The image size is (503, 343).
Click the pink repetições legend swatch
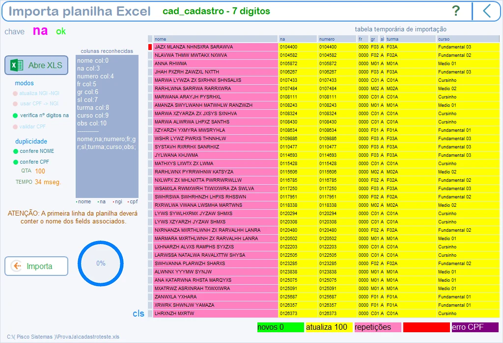[378, 327]
